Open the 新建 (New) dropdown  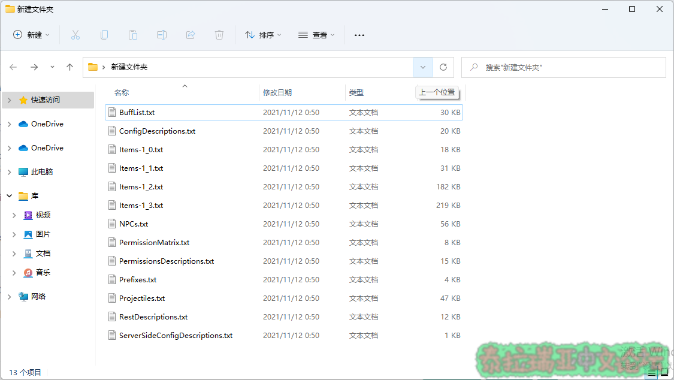(x=31, y=35)
